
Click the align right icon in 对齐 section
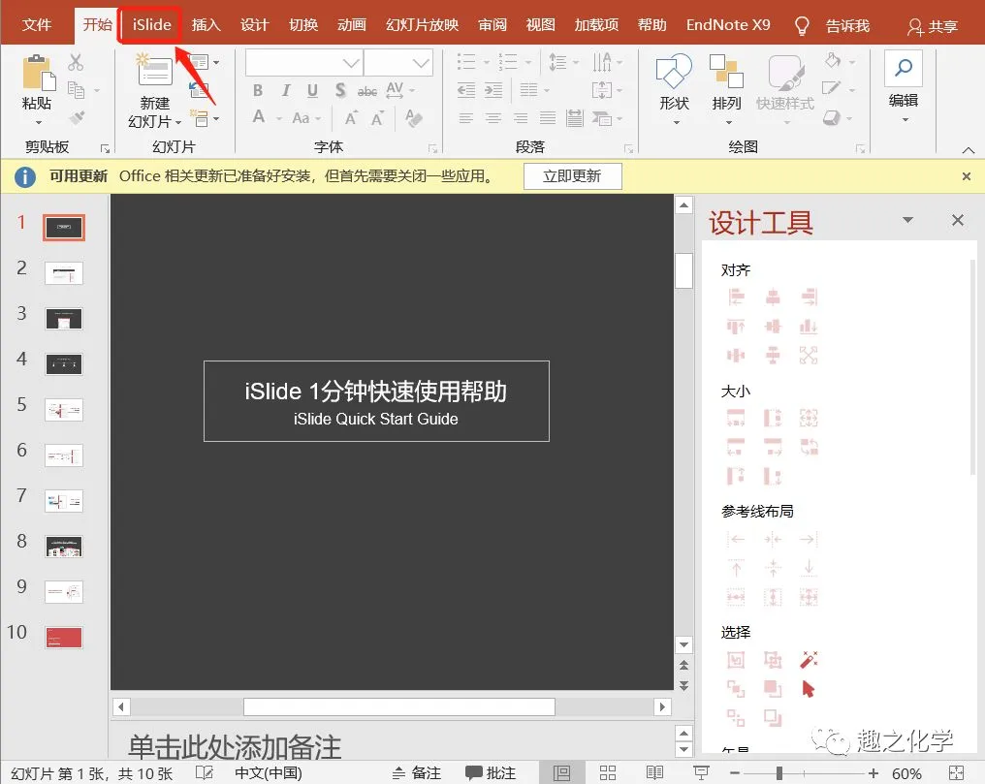(810, 297)
